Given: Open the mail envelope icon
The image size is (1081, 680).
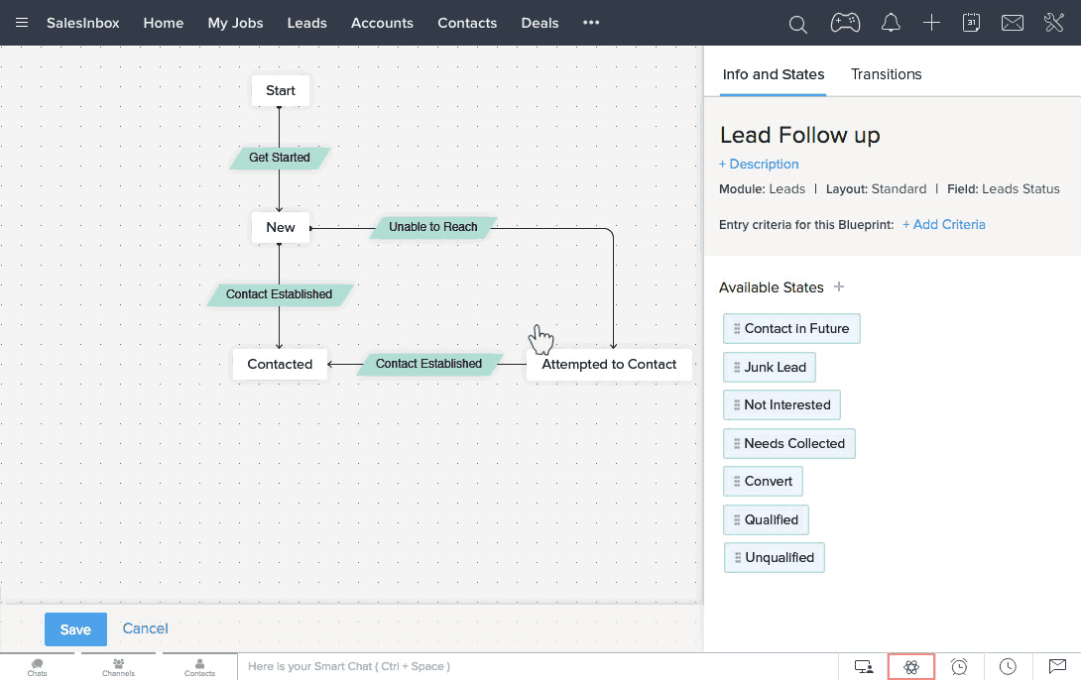Looking at the screenshot, I should [1013, 23].
